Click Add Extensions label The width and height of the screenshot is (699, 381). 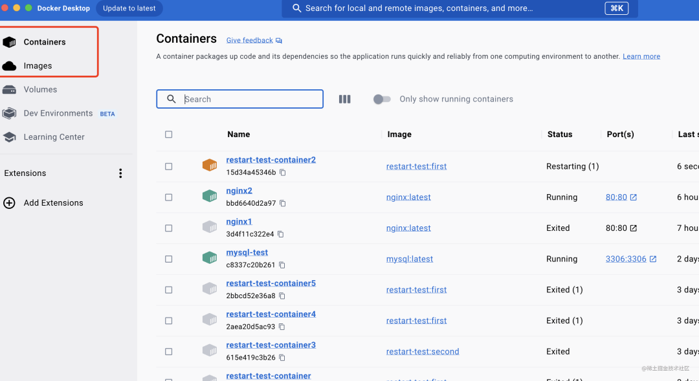pyautogui.click(x=54, y=202)
